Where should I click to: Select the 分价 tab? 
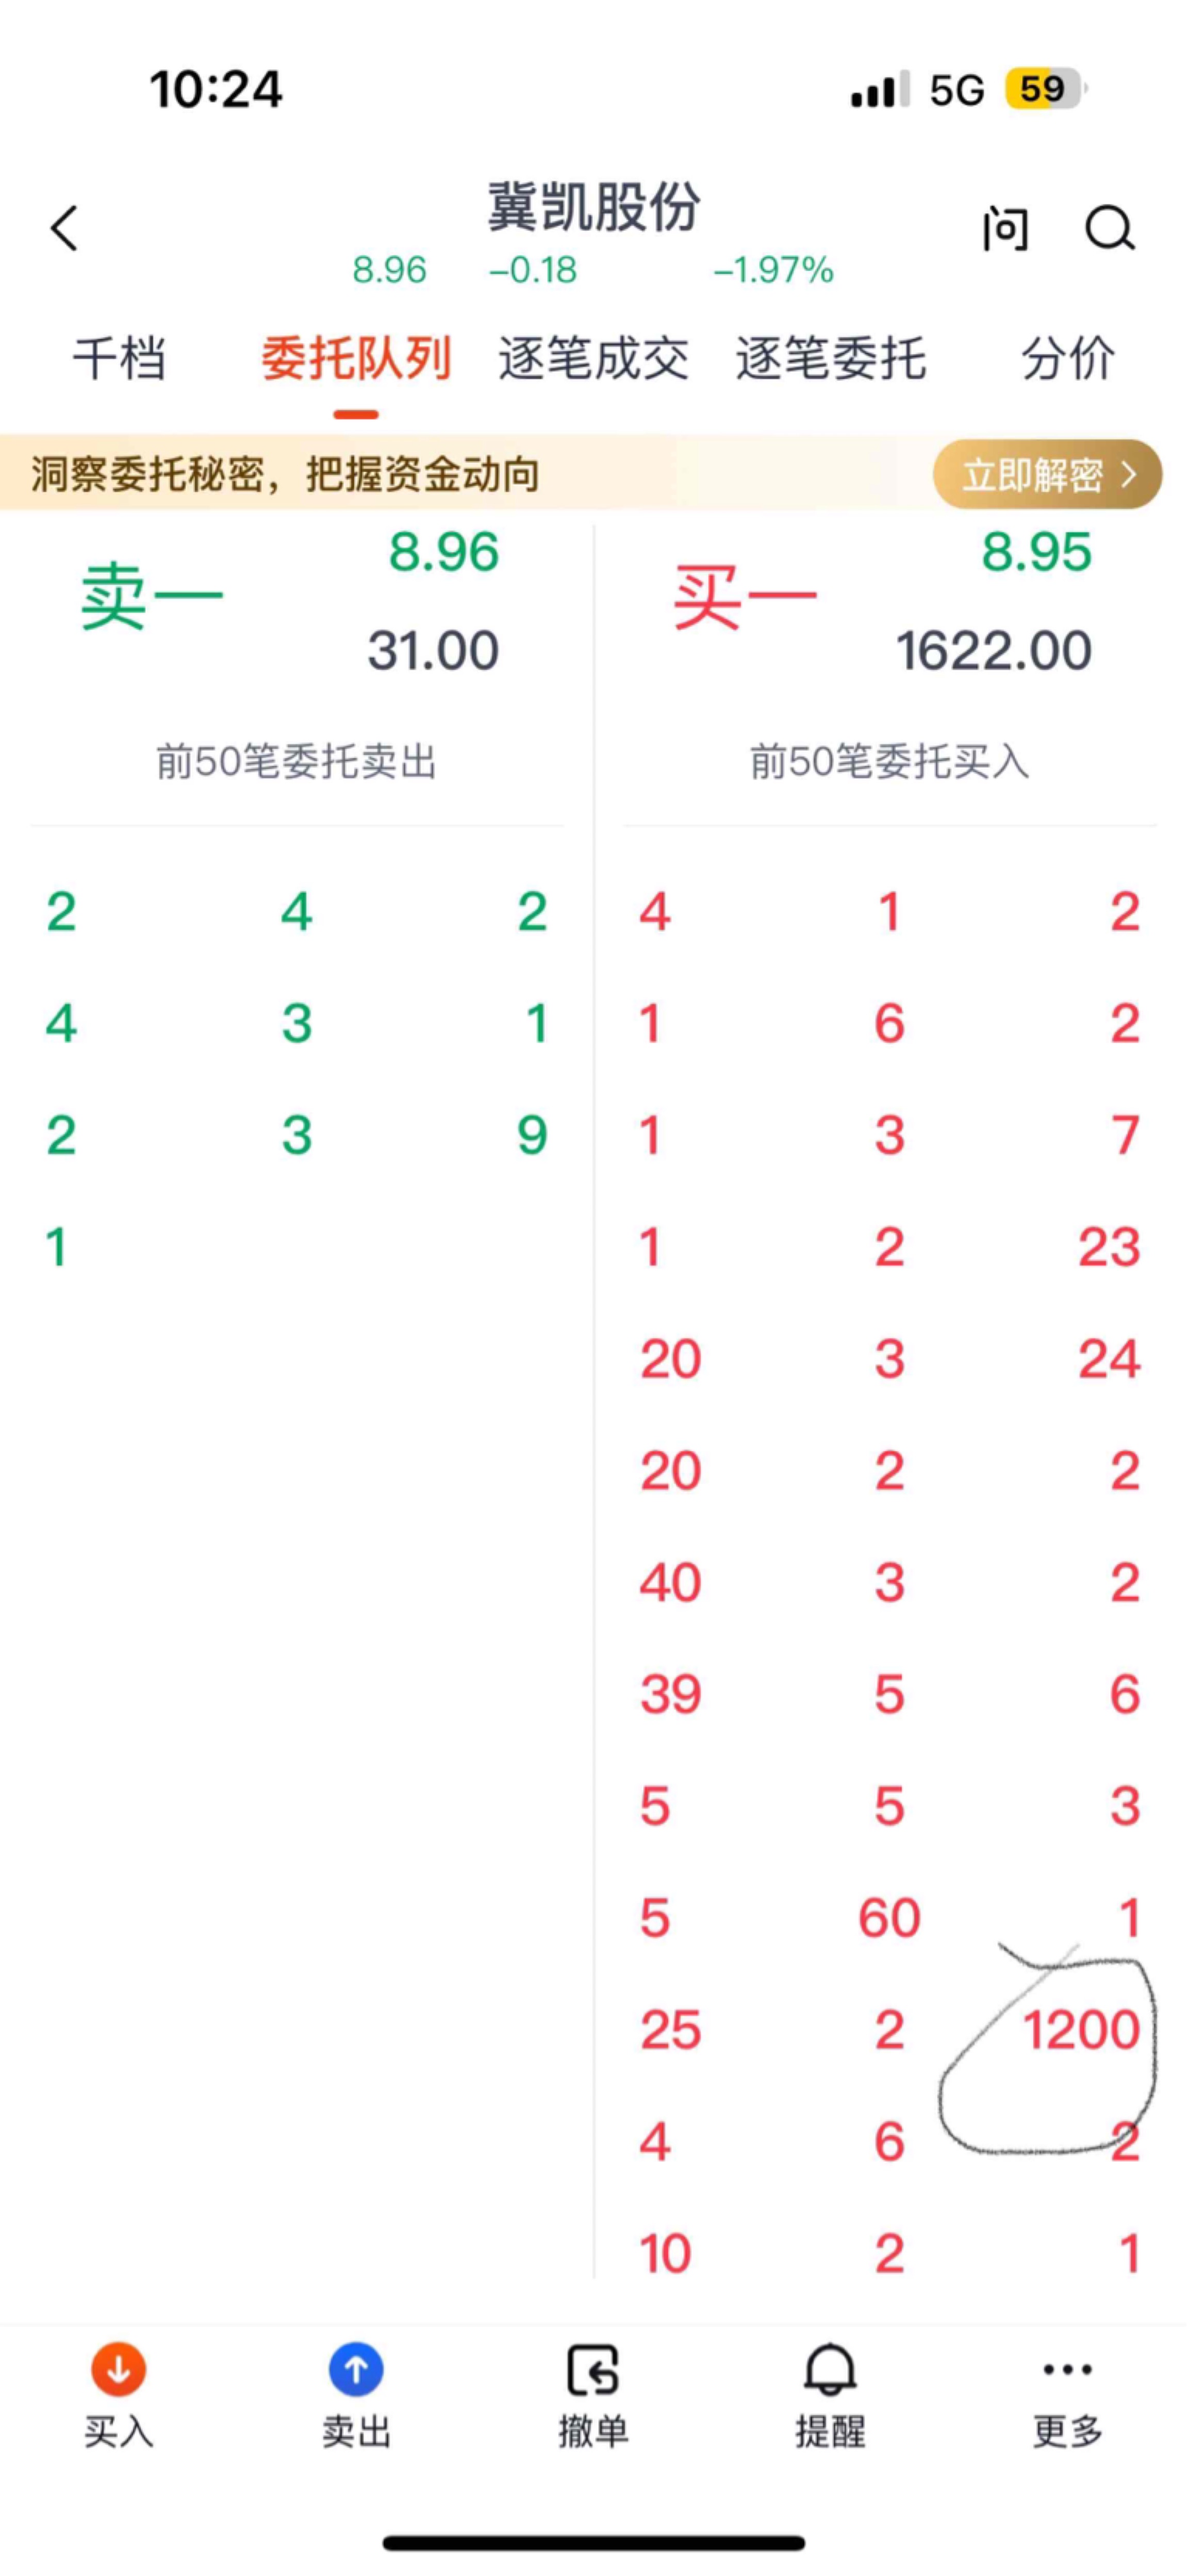[1067, 359]
